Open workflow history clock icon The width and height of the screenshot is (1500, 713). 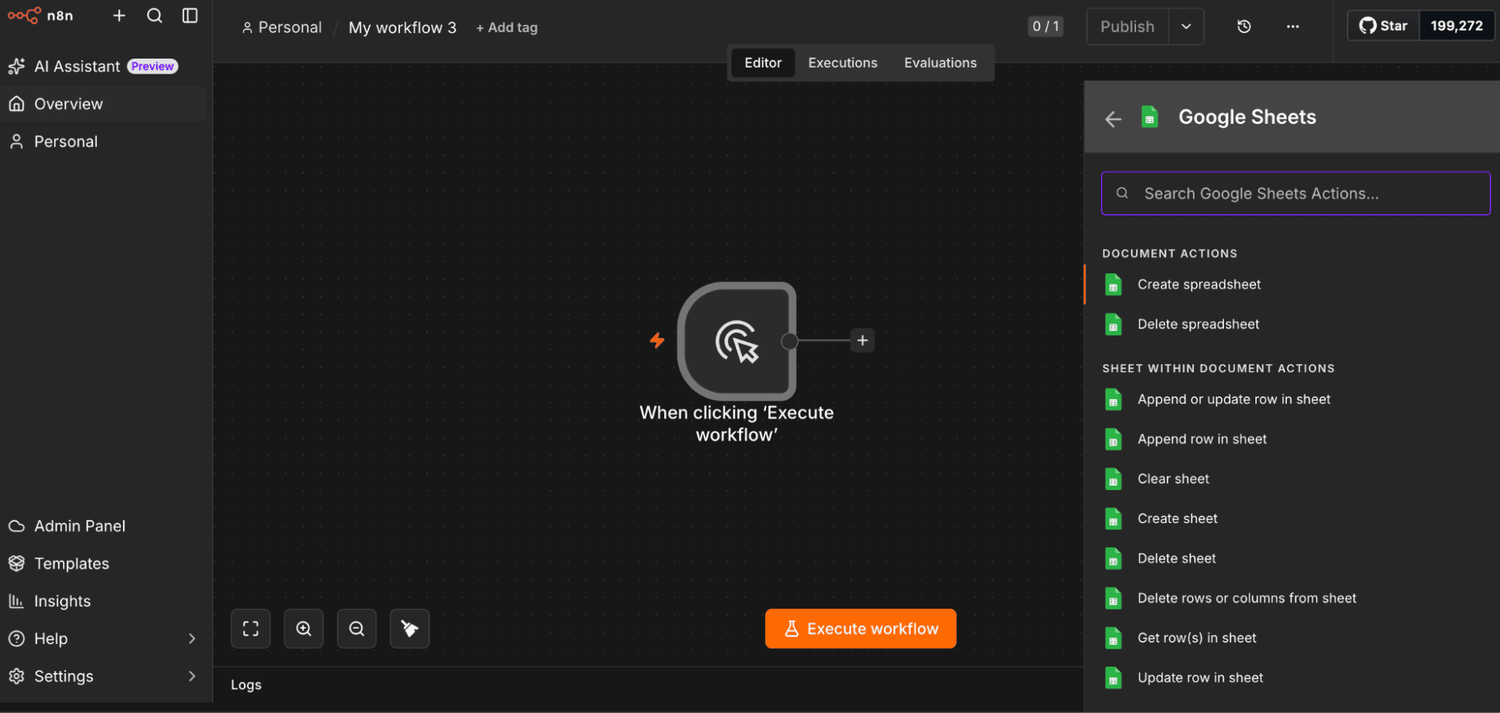pyautogui.click(x=1243, y=26)
